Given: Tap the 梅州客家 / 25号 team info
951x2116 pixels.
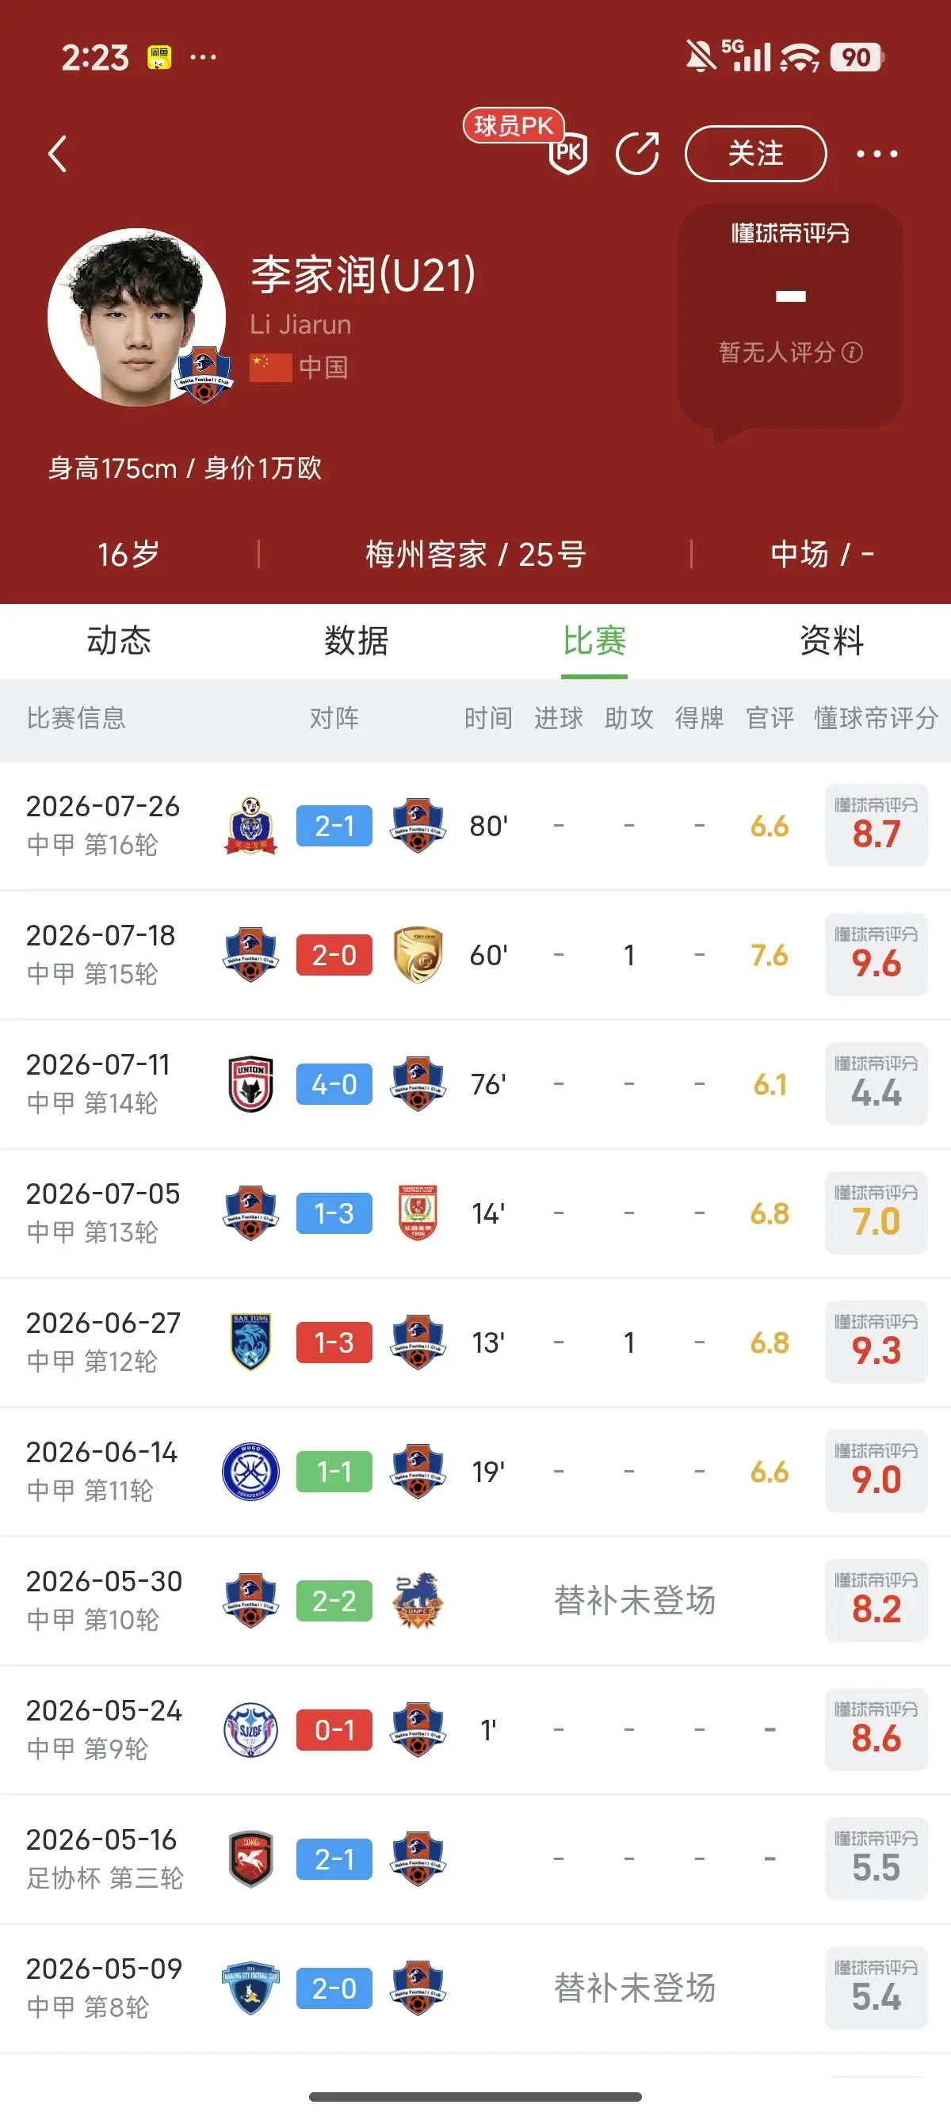Looking at the screenshot, I should click(475, 555).
